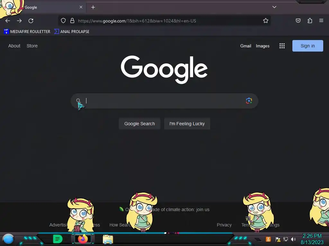The image size is (329, 246).
Task: Go forward with the browser forward arrow
Action: (19, 21)
